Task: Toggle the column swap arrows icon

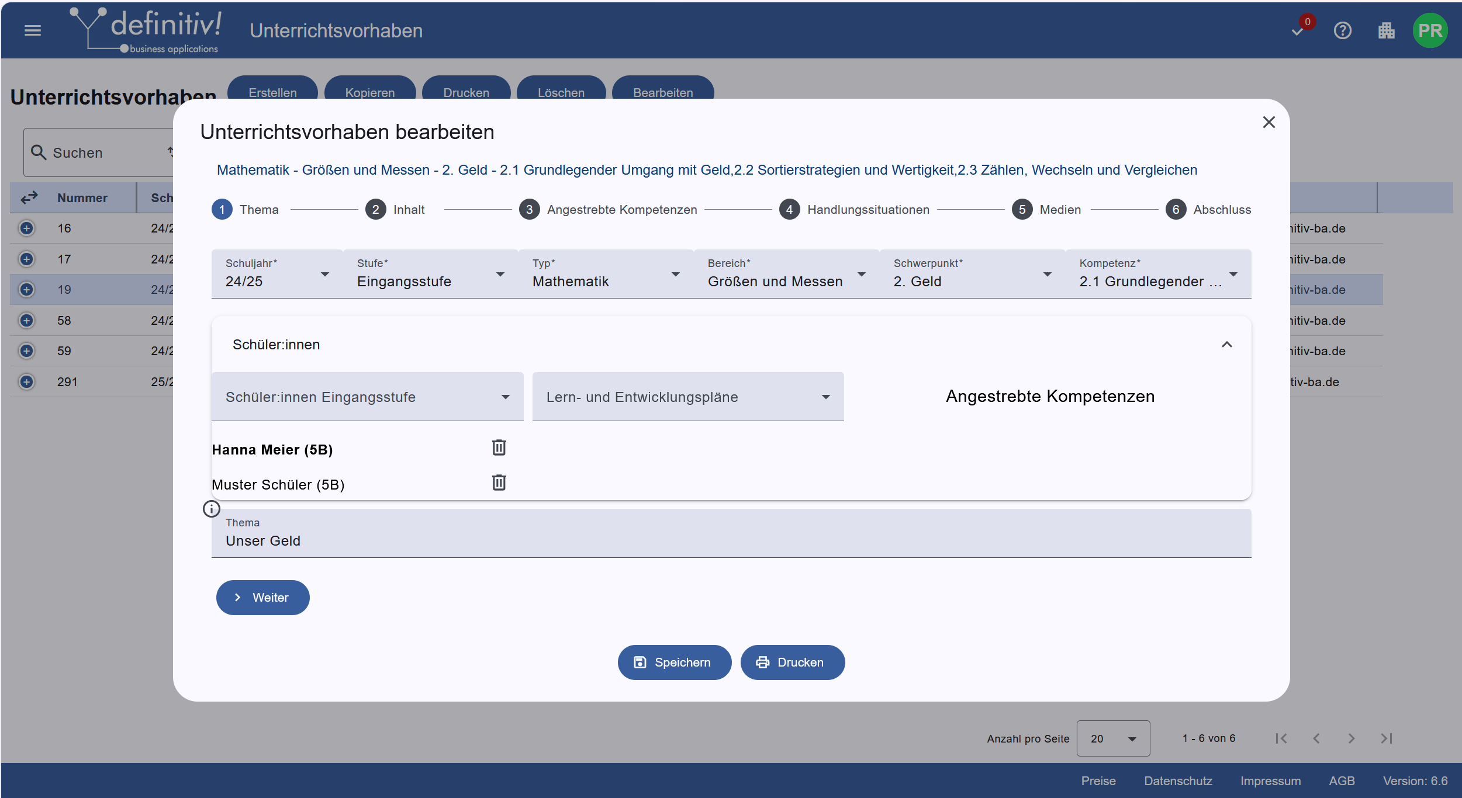Action: tap(29, 197)
